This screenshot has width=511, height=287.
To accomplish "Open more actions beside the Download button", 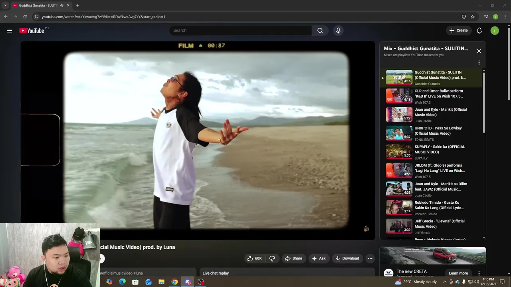I will 370,258.
